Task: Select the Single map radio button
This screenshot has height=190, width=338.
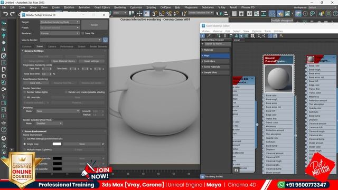Action: [x=25, y=144]
